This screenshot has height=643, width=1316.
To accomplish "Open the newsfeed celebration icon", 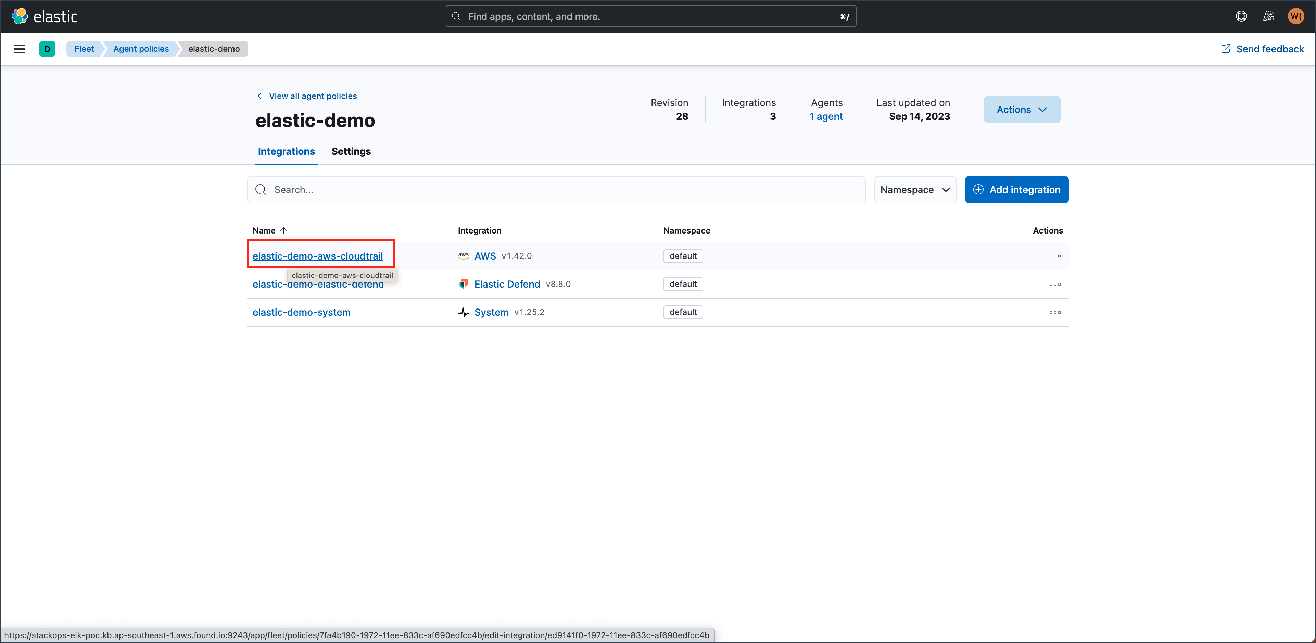I will (x=1268, y=16).
